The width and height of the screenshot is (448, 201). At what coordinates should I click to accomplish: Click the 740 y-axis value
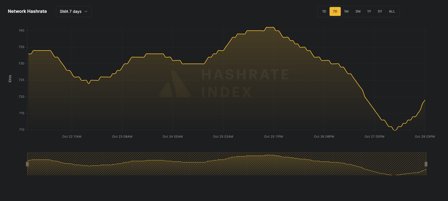coord(22,30)
